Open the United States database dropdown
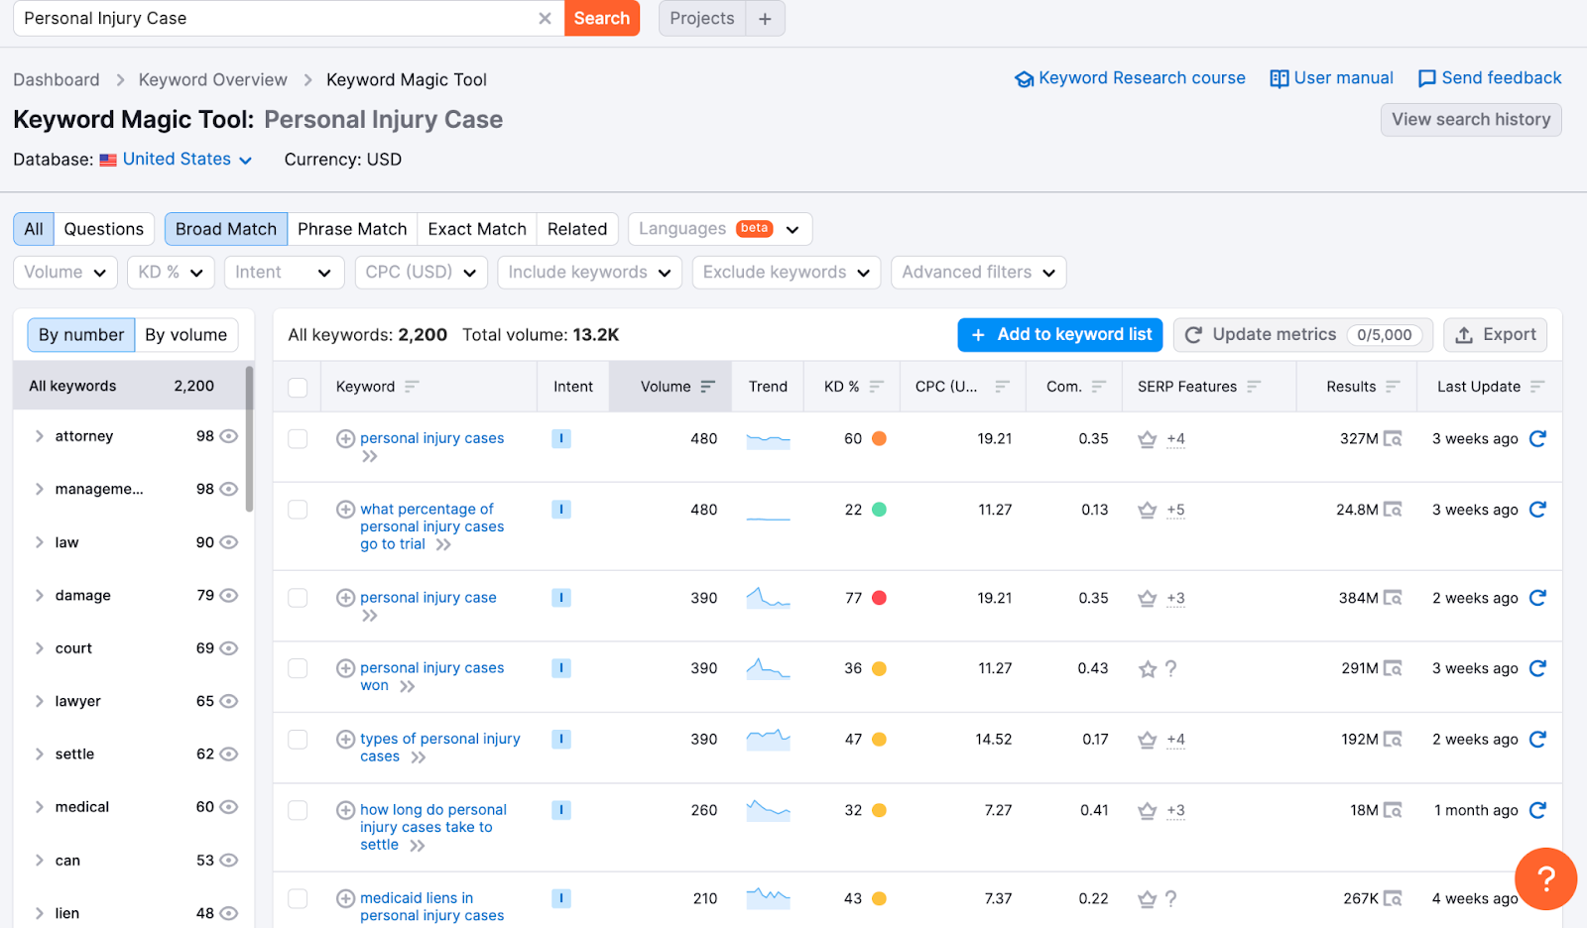This screenshot has width=1587, height=928. pyautogui.click(x=177, y=160)
